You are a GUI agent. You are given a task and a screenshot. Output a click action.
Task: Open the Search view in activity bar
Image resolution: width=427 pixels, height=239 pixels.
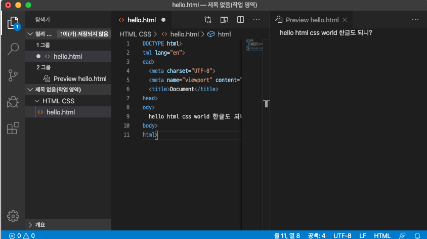pyautogui.click(x=13, y=49)
